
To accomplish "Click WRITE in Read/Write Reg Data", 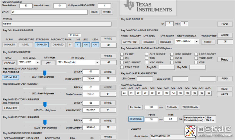I will point(225,94).
